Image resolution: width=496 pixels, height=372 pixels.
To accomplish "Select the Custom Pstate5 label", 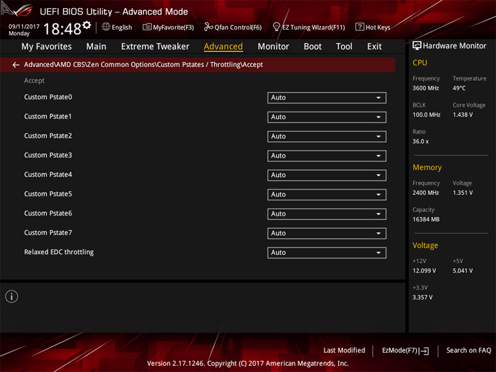I will click(x=48, y=194).
